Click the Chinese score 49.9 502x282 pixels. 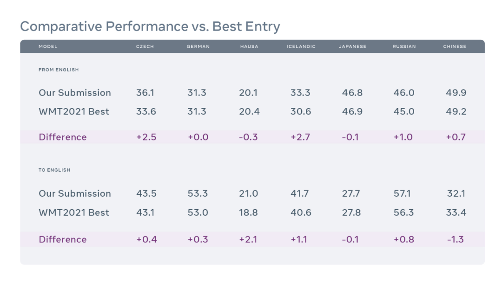click(456, 93)
